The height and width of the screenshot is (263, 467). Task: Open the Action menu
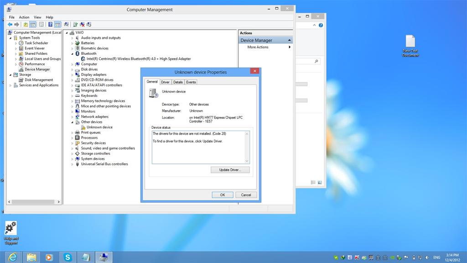point(24,17)
